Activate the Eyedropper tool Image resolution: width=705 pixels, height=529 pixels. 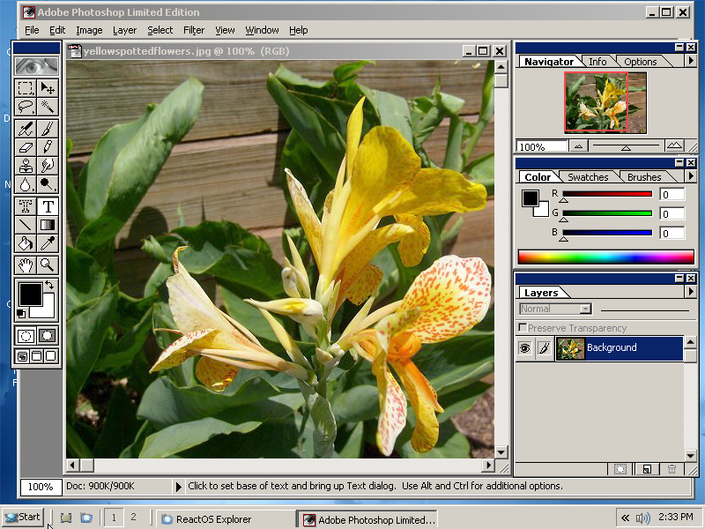click(48, 244)
